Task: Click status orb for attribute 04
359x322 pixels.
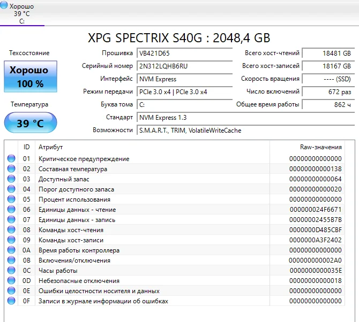Action: 11,189
